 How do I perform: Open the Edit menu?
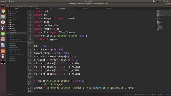(x=11, y=6)
